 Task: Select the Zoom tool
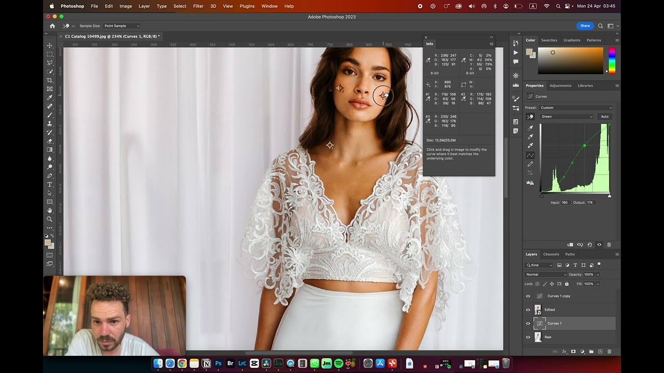point(50,219)
